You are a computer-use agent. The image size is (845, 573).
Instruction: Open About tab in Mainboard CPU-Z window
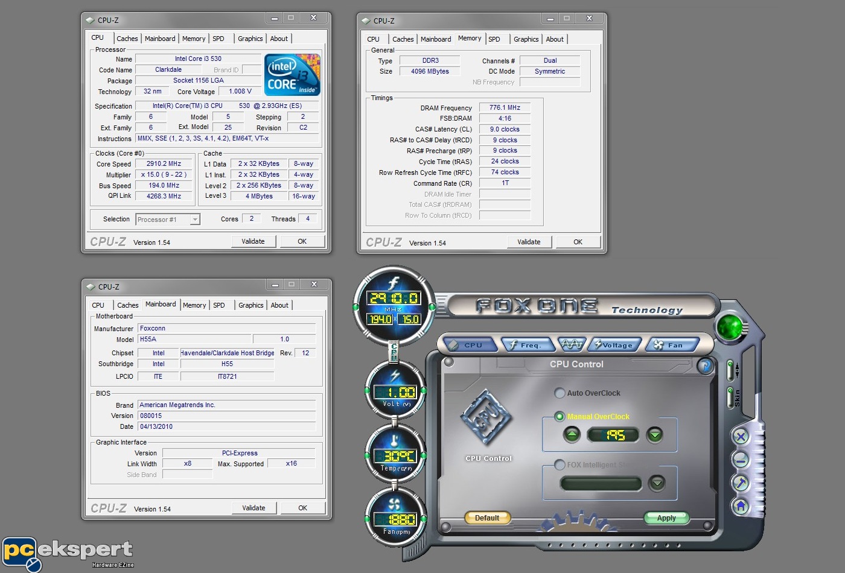(279, 305)
